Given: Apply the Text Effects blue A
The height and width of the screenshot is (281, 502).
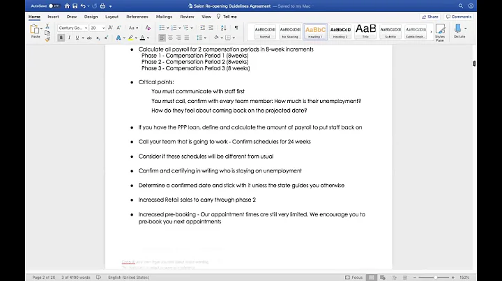Looking at the screenshot, I should (119, 38).
